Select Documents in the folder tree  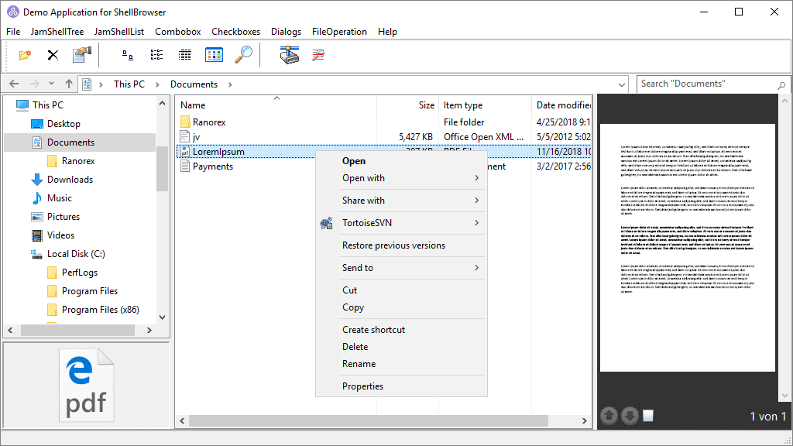[70, 142]
